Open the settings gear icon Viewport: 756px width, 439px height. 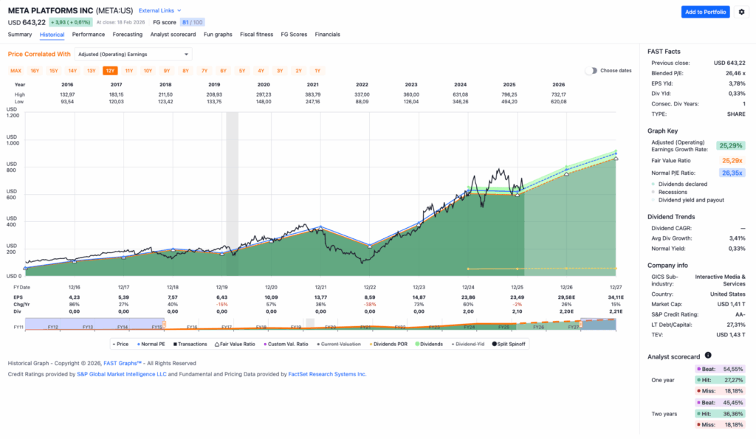(741, 12)
